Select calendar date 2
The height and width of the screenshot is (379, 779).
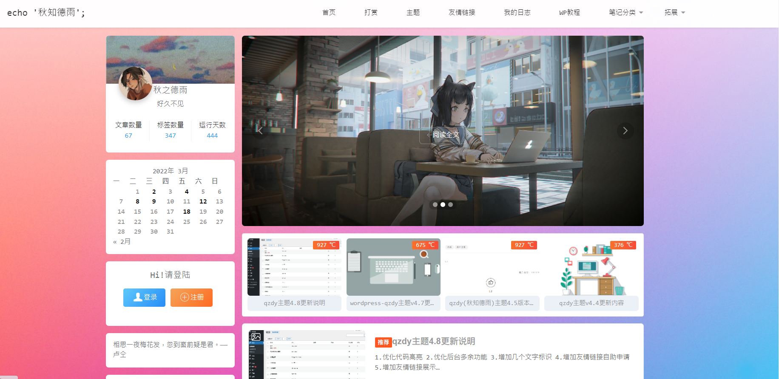point(154,192)
